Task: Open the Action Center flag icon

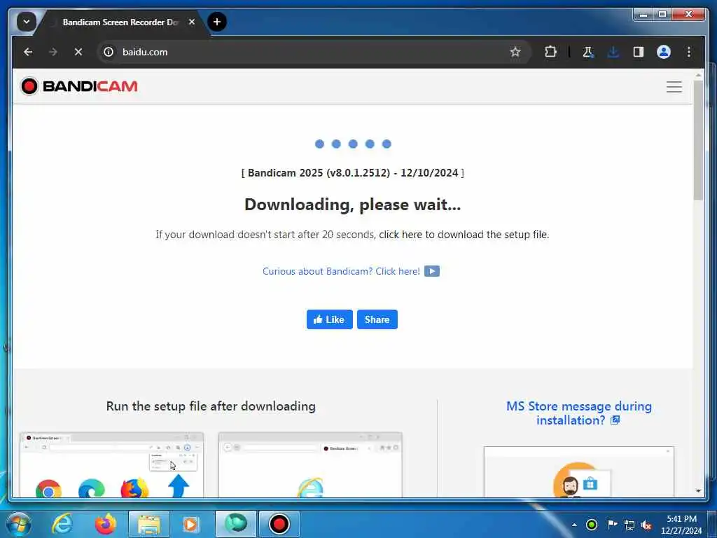Action: click(612, 525)
